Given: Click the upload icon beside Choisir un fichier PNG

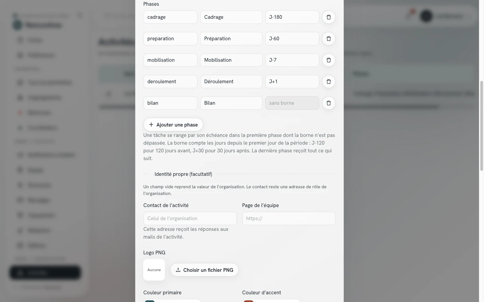Looking at the screenshot, I should (x=178, y=270).
